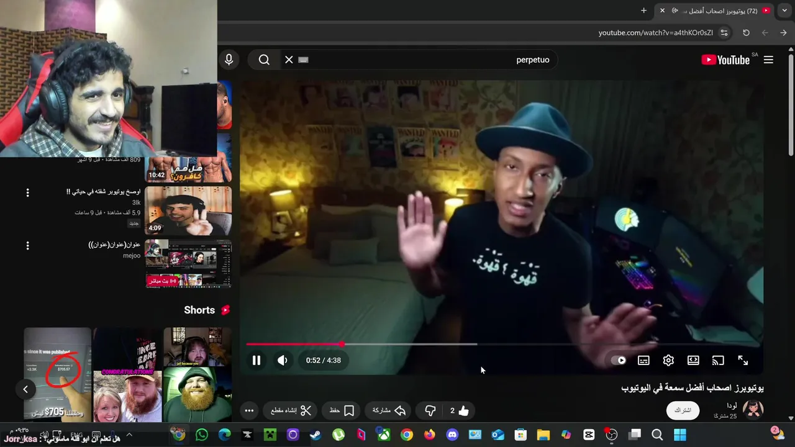Open options menu for اوسخ يوتيوبر video
This screenshot has height=447, width=795.
(x=27, y=192)
